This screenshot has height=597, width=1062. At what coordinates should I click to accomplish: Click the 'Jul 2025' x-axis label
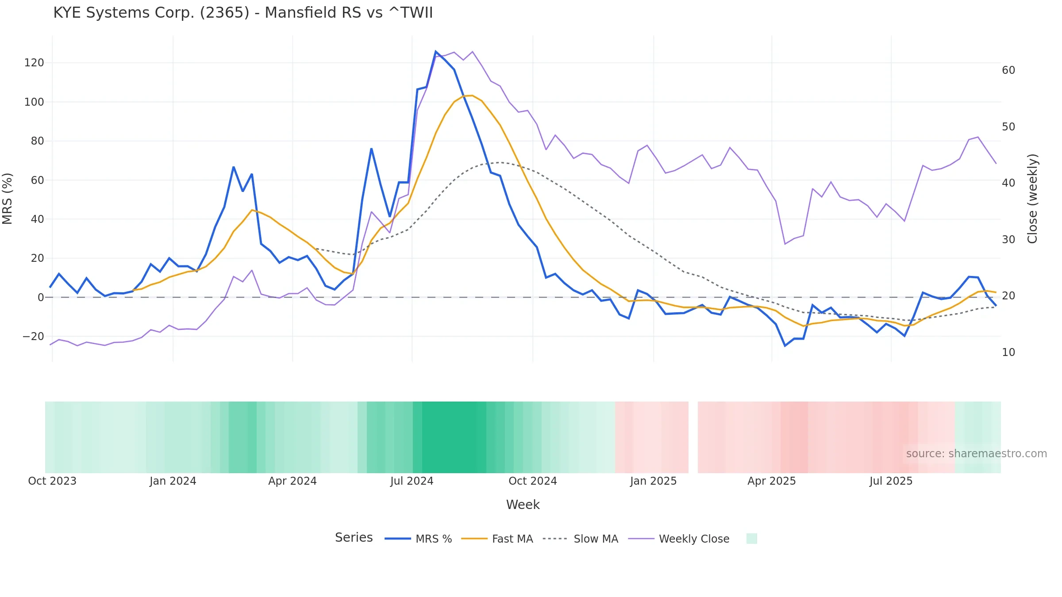[891, 481]
